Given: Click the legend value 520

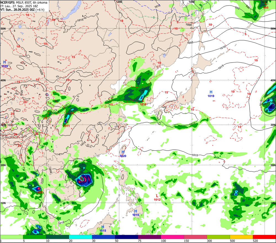Looking at the screenshot, I should coord(255,241).
